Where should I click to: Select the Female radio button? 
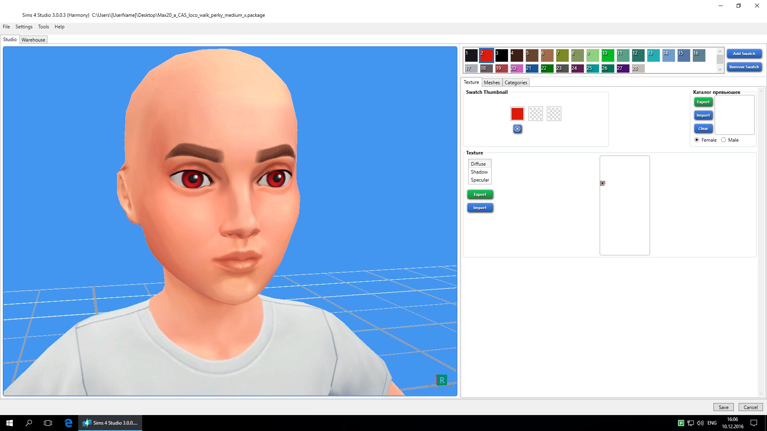(697, 140)
